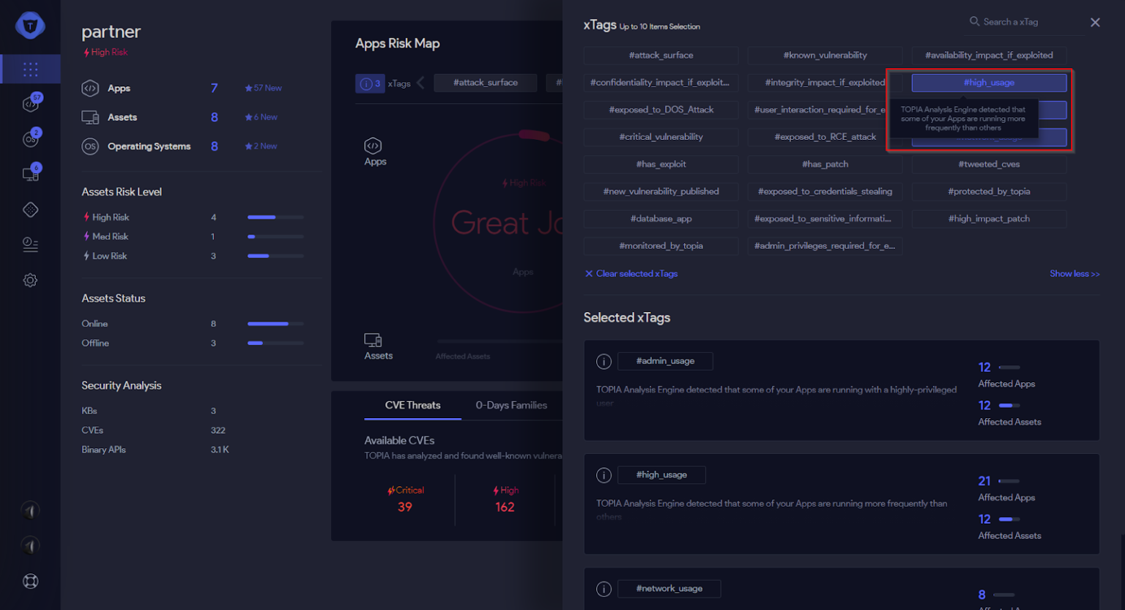Select the #protected_by_topia xTag
Image resolution: width=1125 pixels, height=610 pixels.
coord(989,192)
